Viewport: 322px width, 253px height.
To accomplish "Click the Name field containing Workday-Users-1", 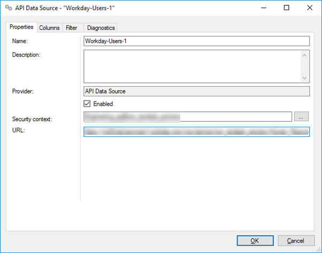I will tap(196, 41).
